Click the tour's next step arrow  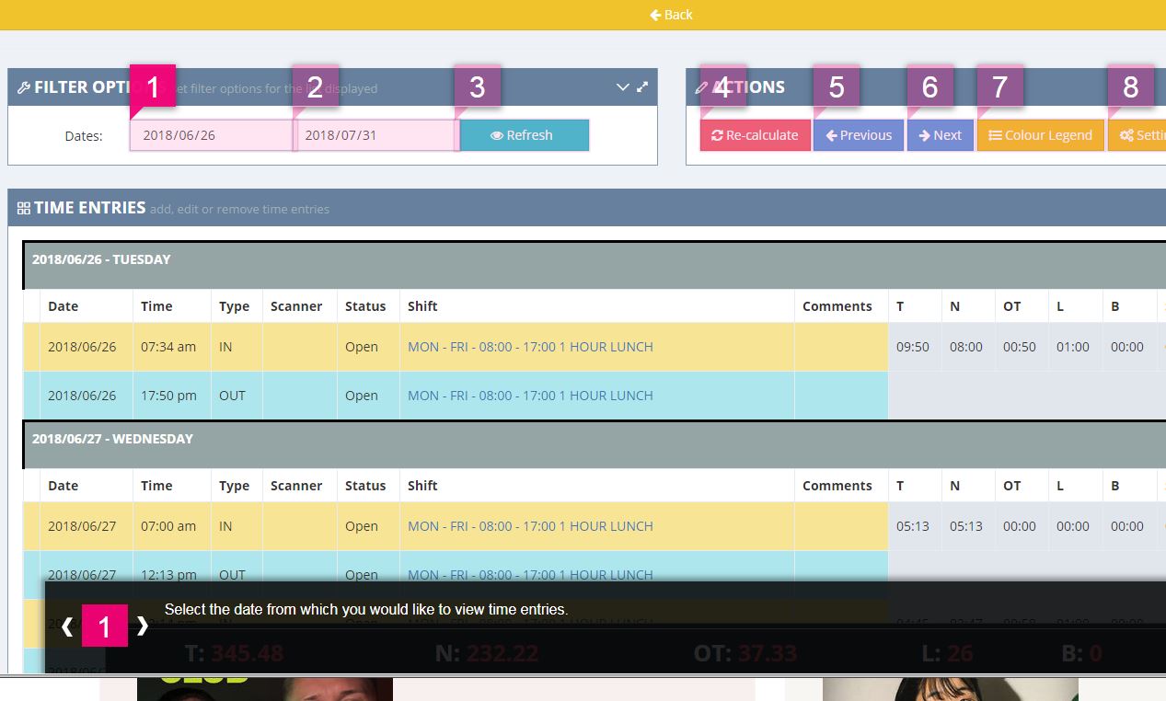coord(143,626)
